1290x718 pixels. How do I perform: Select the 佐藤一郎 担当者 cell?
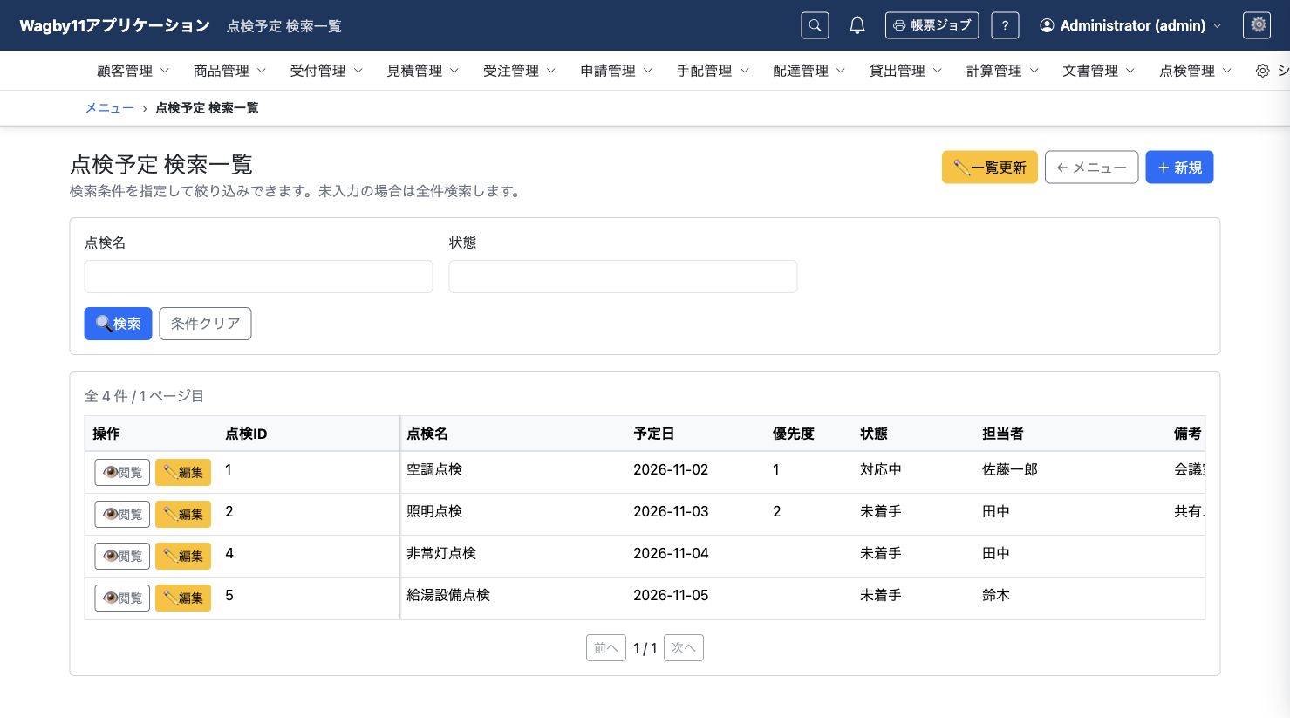tap(1010, 469)
